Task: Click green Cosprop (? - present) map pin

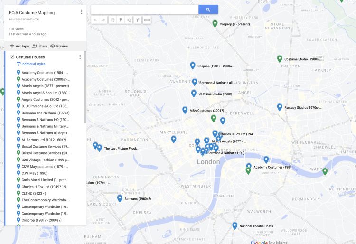Action: click(x=215, y=23)
